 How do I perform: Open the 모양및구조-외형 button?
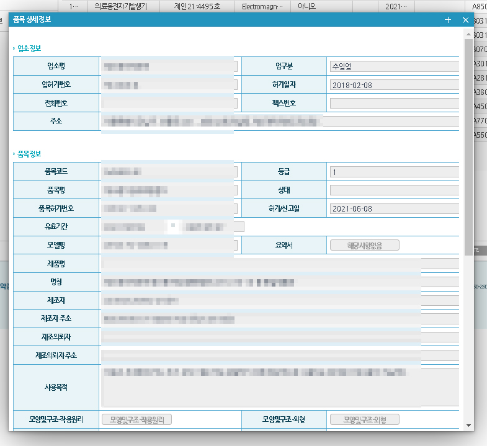coord(364,419)
